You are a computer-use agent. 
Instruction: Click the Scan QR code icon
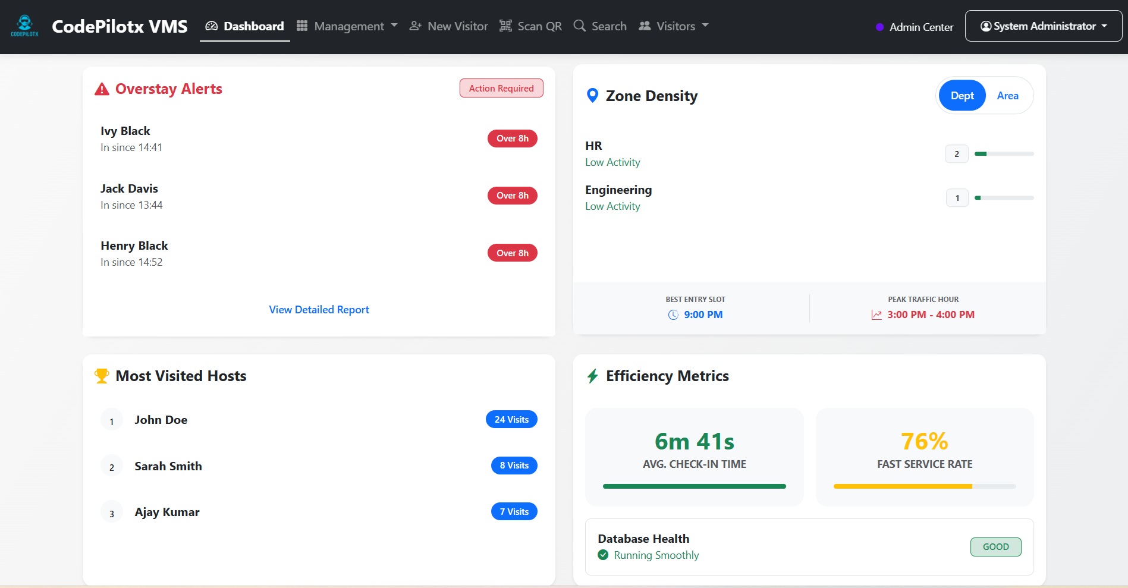point(505,26)
